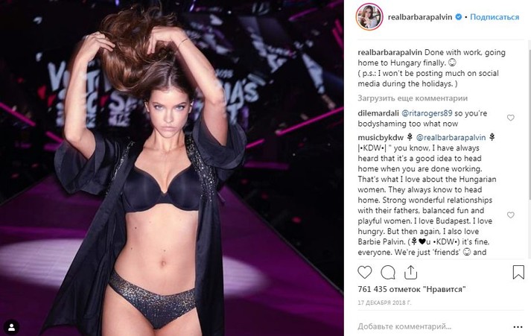Viewport: 531px width, 336px height.
Task: Open the @ritarogers89 mention link
Action: tap(427, 113)
